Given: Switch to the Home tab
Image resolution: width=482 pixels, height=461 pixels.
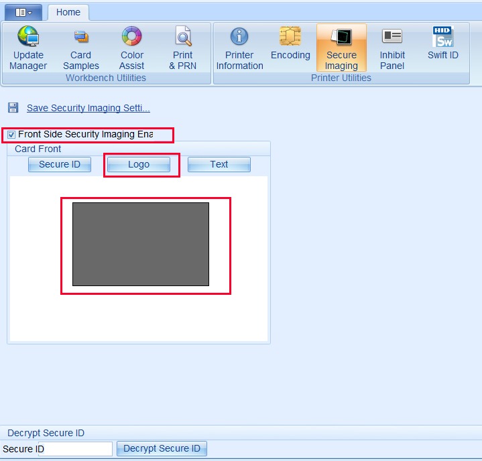Looking at the screenshot, I should point(68,12).
